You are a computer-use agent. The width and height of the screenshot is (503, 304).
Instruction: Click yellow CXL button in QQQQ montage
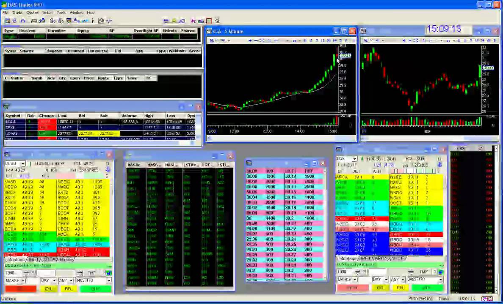point(48,289)
